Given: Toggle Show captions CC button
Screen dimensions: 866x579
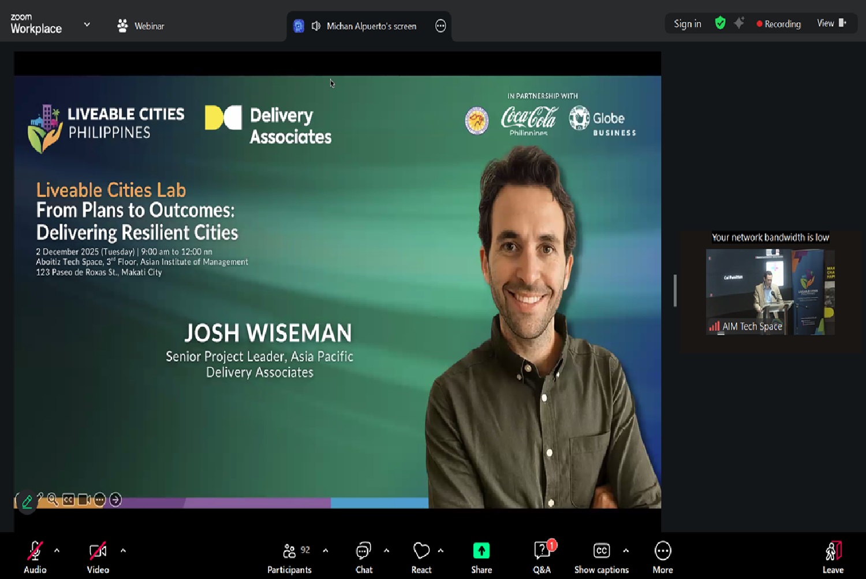Looking at the screenshot, I should 601,552.
